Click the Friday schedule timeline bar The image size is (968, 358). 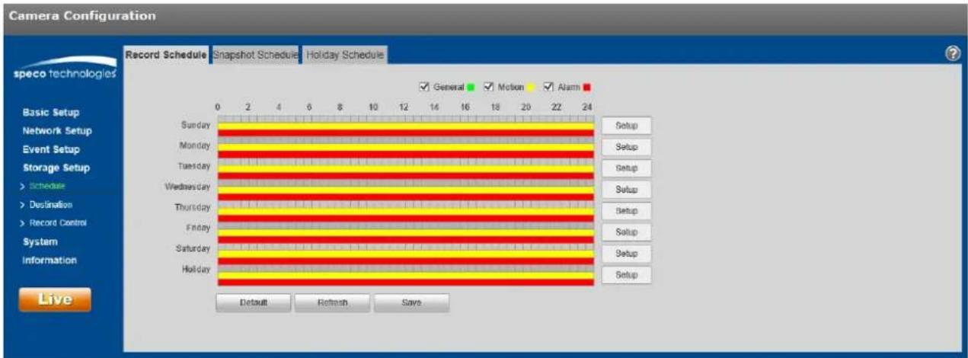point(406,232)
